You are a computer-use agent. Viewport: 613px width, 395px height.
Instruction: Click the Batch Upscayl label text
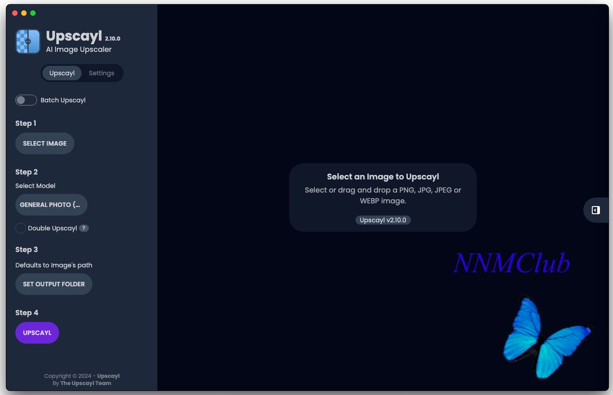coord(63,100)
